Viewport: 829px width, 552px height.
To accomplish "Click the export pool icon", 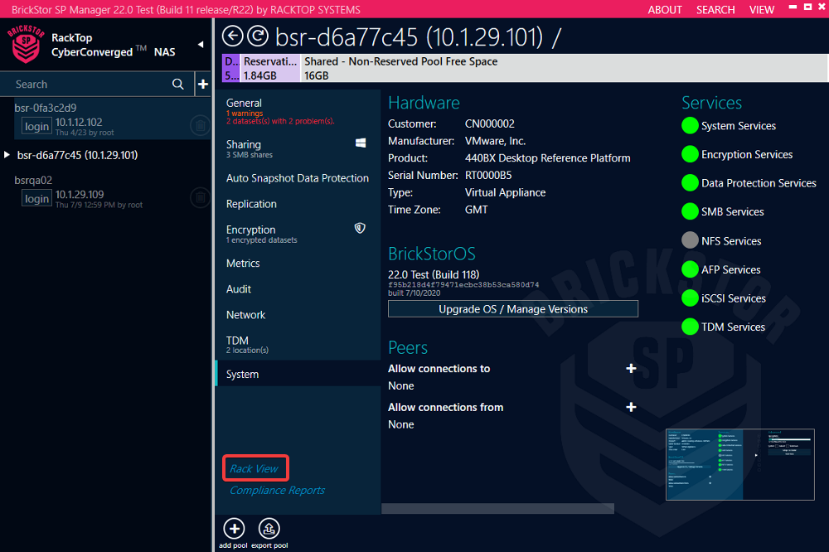I will [x=269, y=528].
